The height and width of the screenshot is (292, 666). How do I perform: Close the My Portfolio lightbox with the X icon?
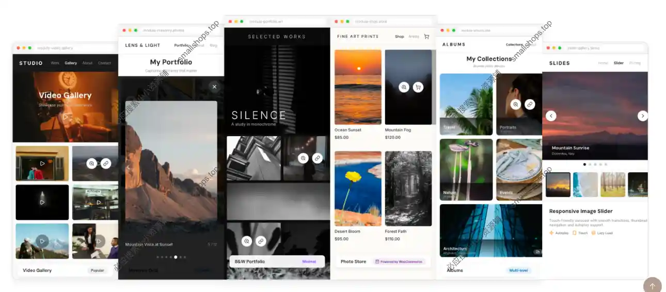(214, 87)
